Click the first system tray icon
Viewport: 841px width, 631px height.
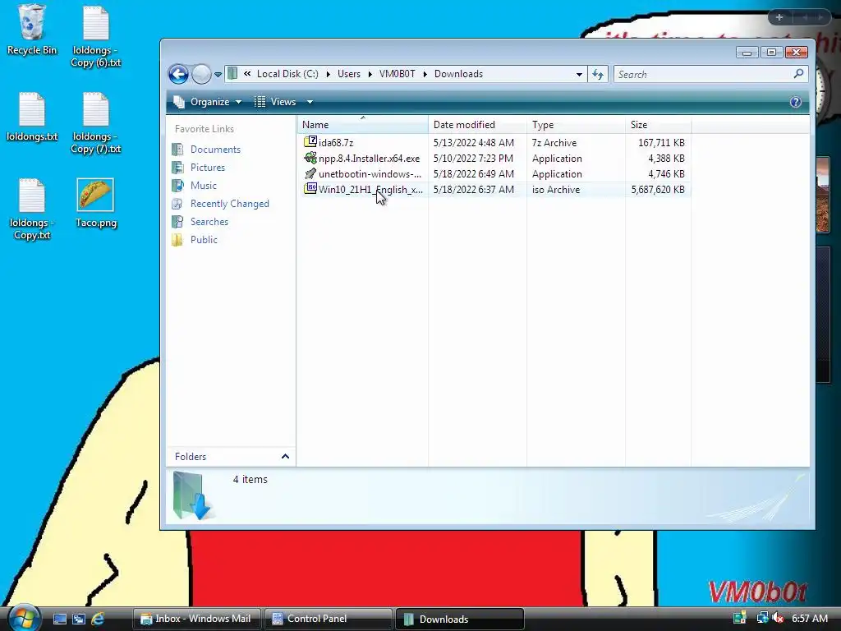click(x=740, y=618)
